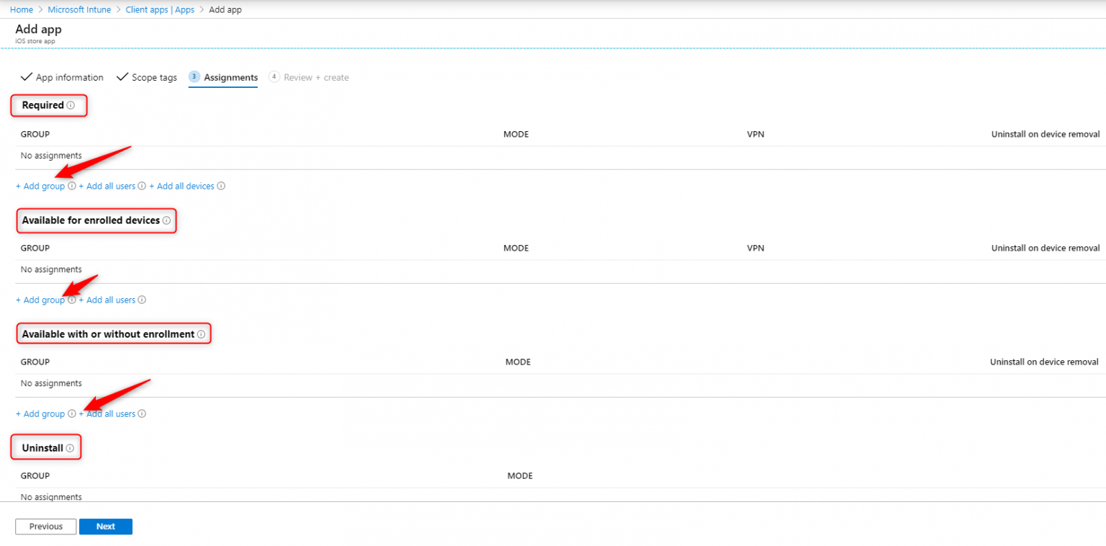The width and height of the screenshot is (1106, 546).
Task: Click info icon after Add all devices link
Action: point(221,186)
